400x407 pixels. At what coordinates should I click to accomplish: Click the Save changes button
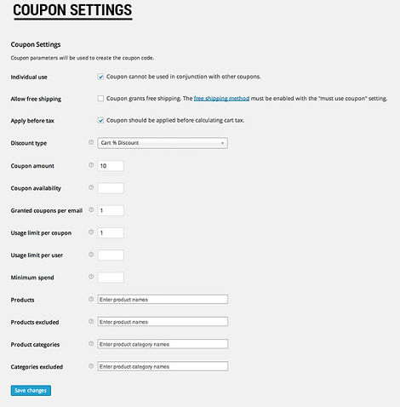click(x=31, y=391)
